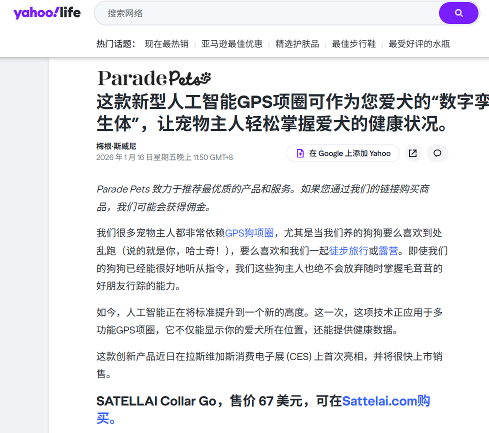Open the 最佳步行鞋 topic

coord(355,44)
